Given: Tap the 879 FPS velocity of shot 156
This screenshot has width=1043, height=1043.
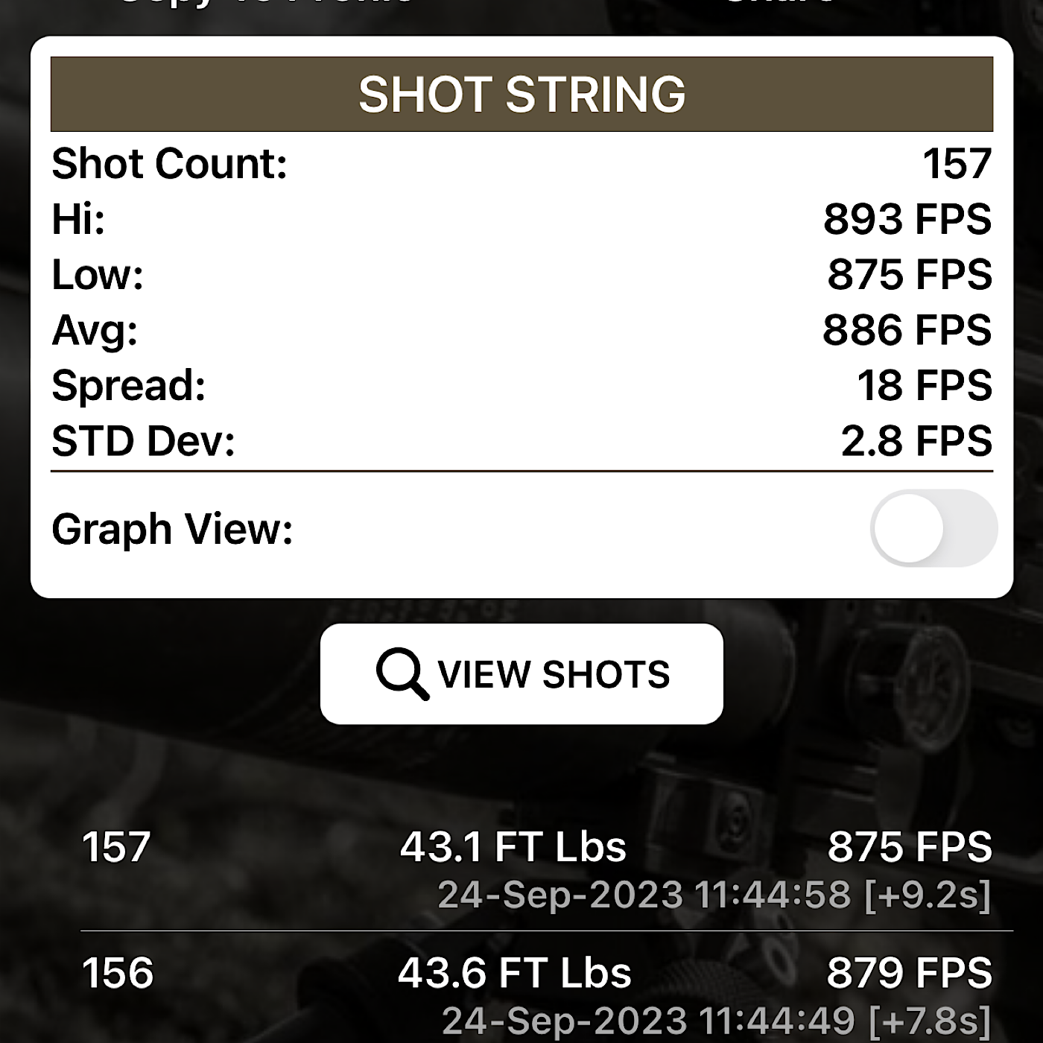Looking at the screenshot, I should point(910,973).
